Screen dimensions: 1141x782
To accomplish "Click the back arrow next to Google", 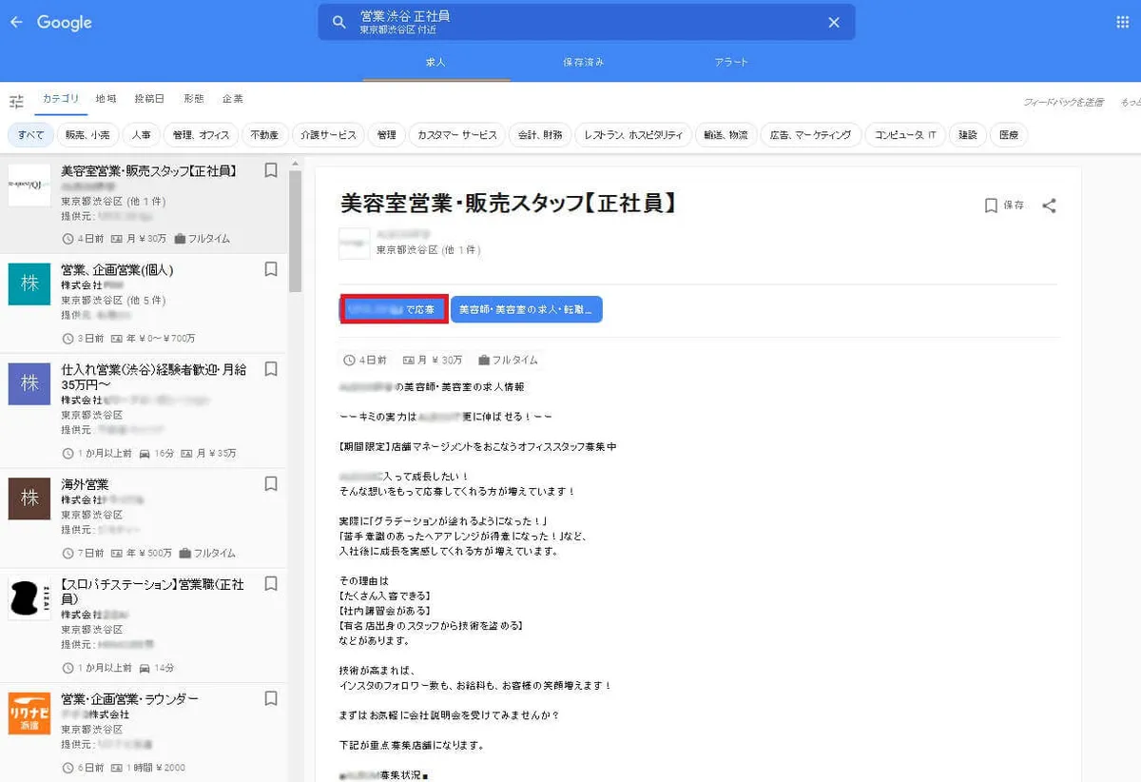I will pyautogui.click(x=16, y=22).
